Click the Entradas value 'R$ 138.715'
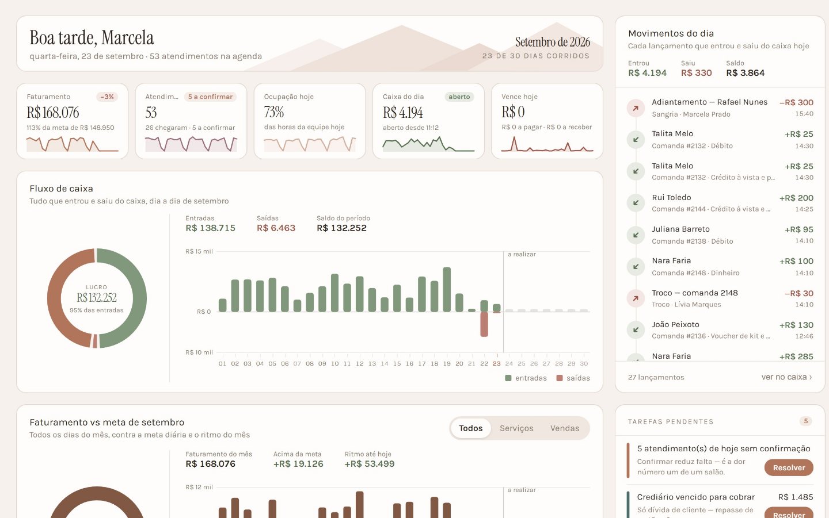829x518 pixels. (x=210, y=228)
